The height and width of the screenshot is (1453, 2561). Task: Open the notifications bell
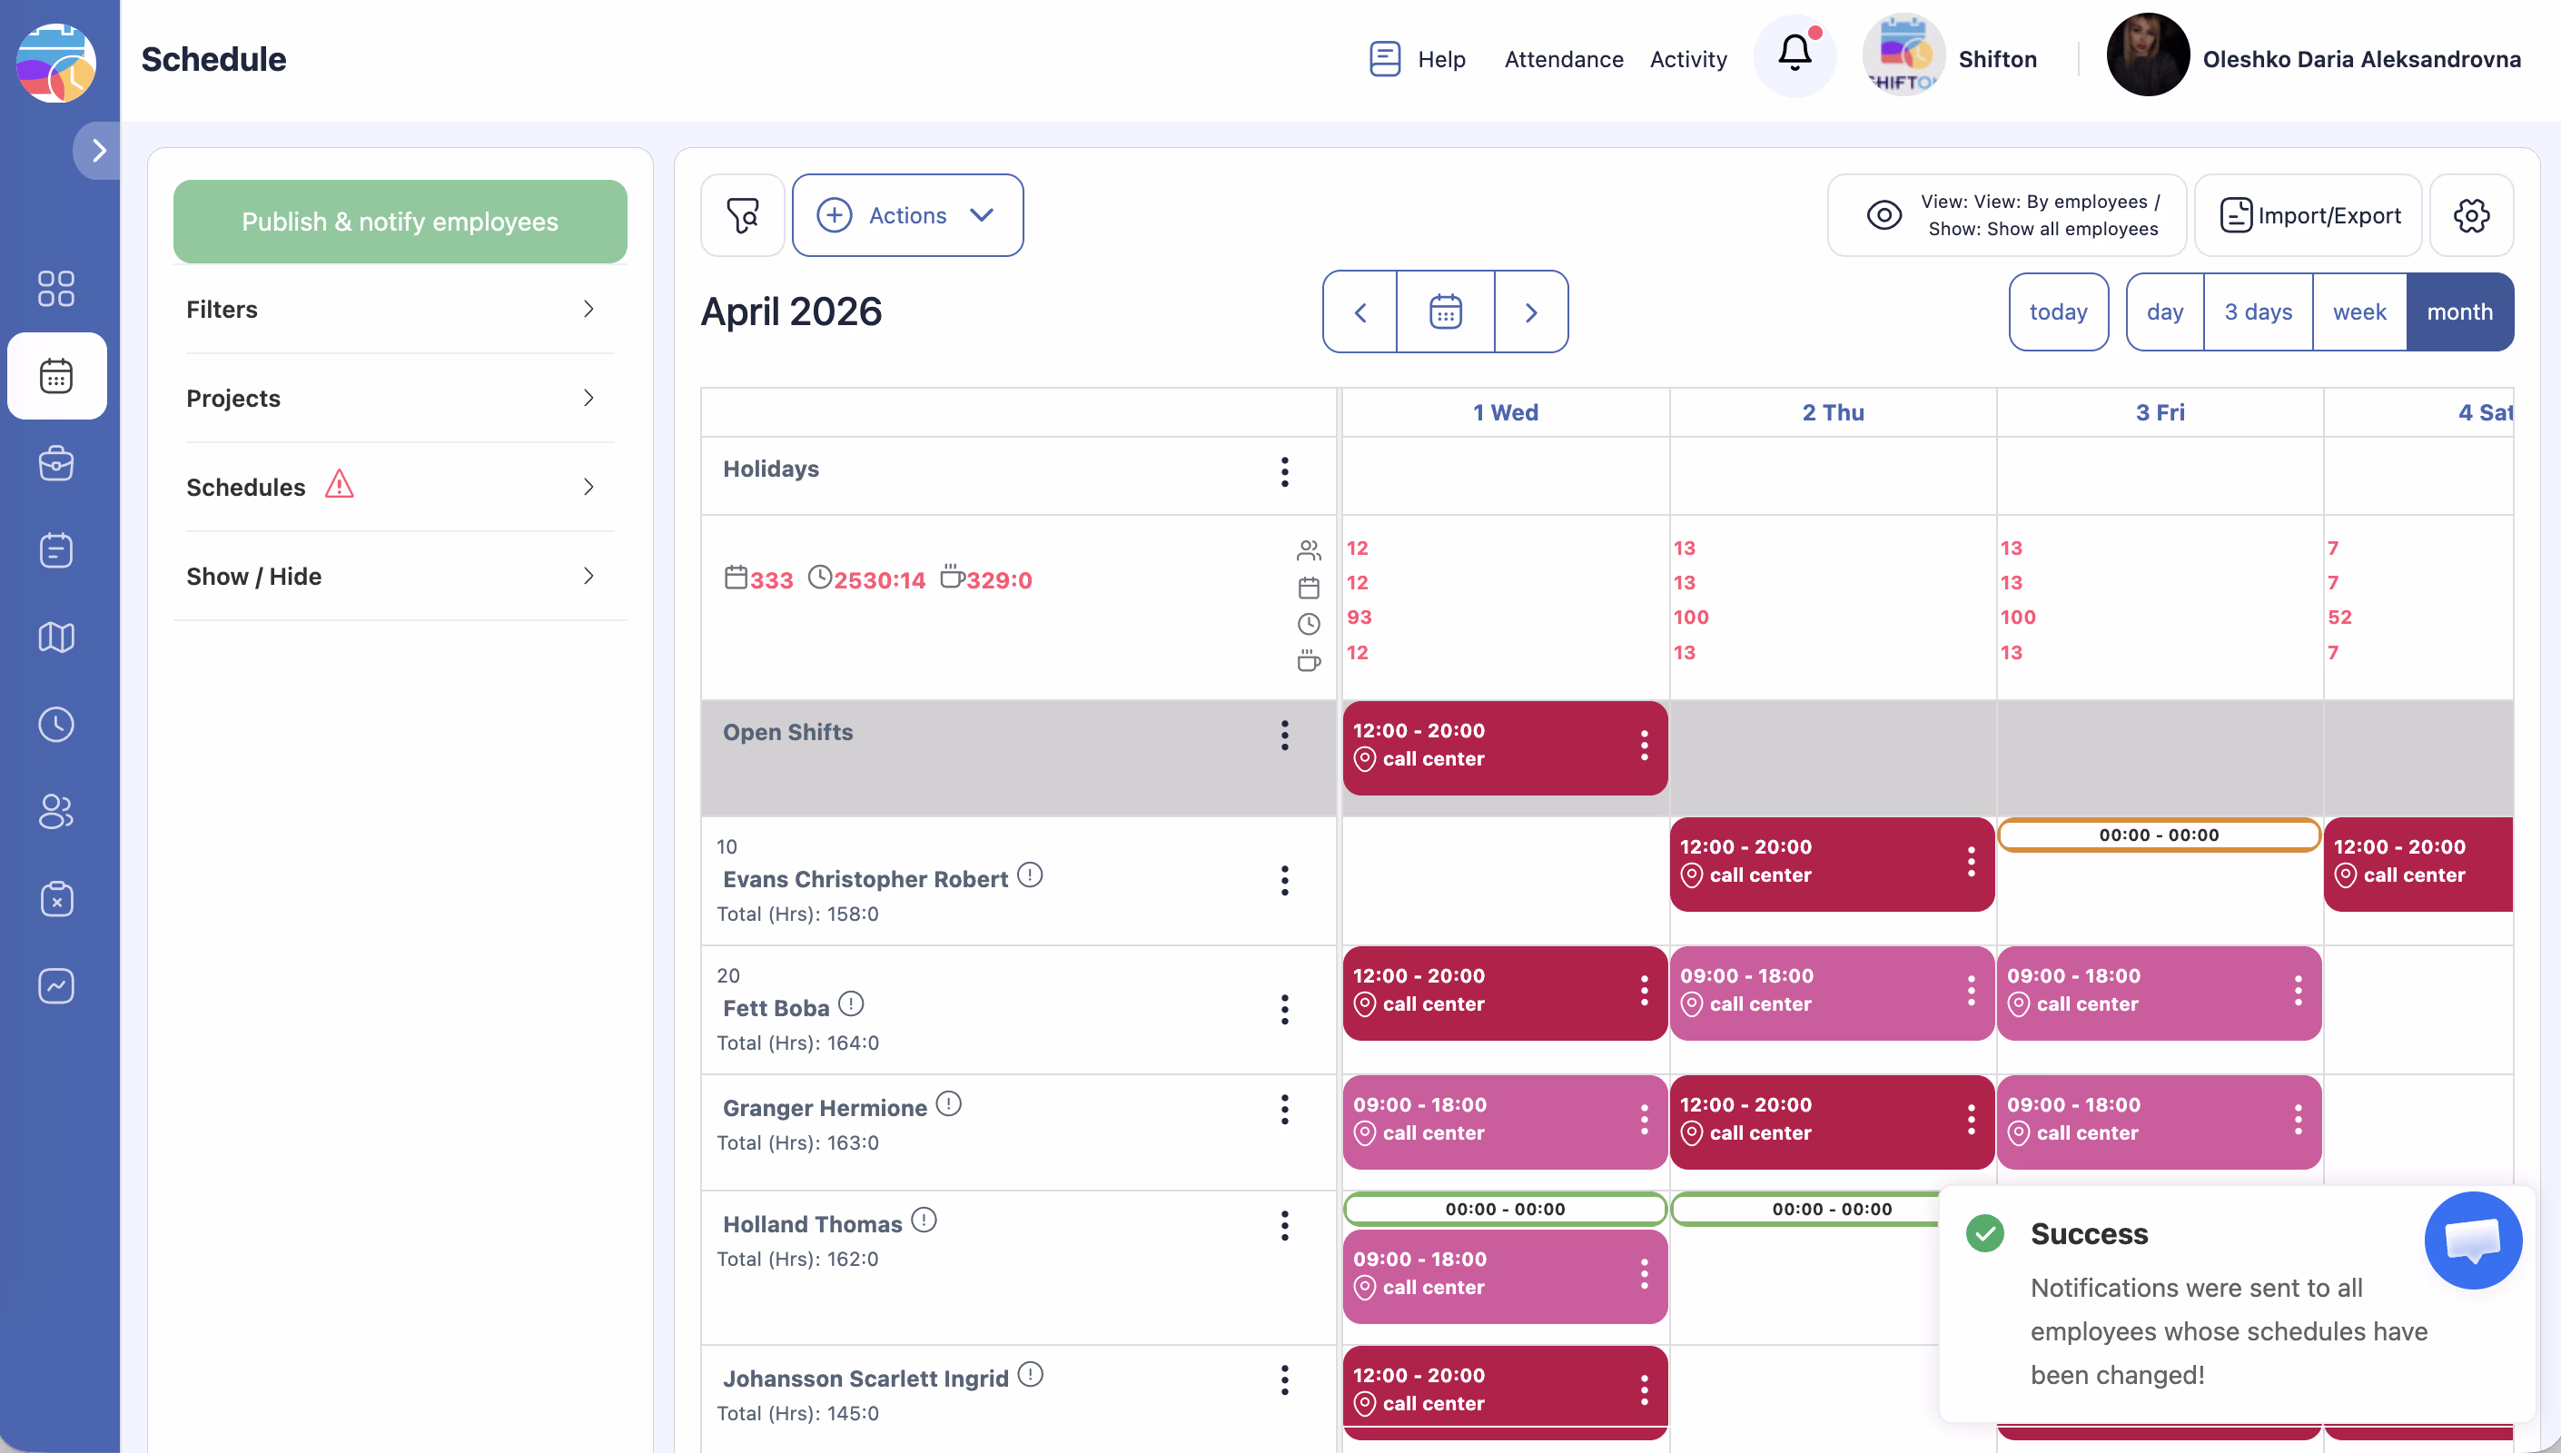[1794, 54]
